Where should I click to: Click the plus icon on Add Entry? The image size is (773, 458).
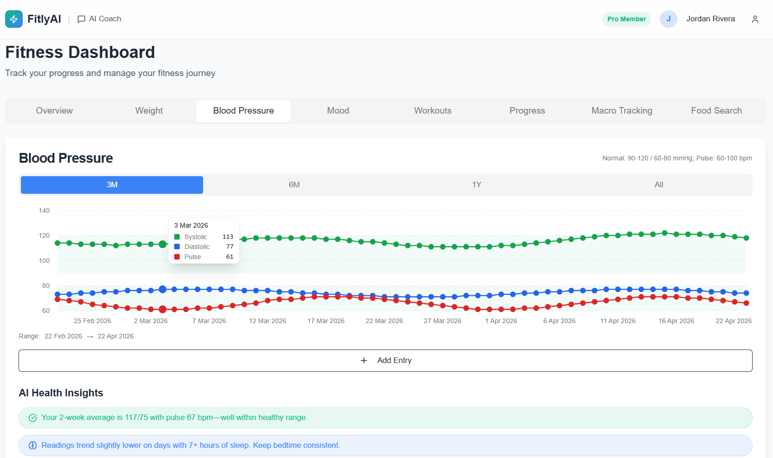[x=364, y=360]
